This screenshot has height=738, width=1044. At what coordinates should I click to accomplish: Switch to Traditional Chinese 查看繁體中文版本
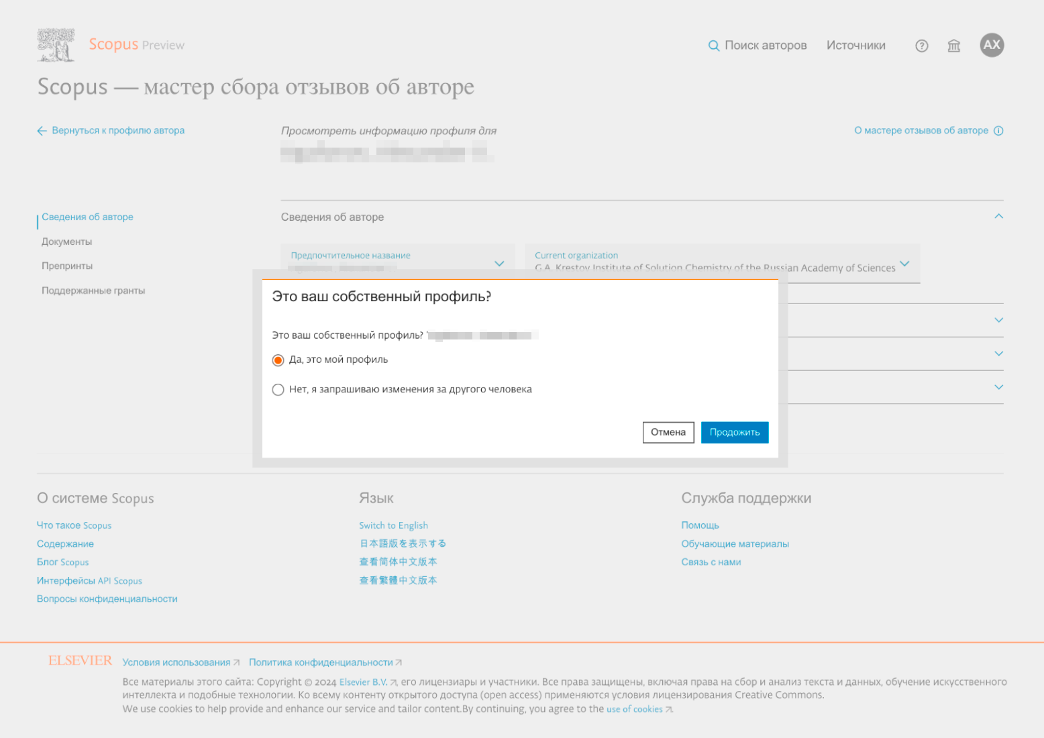click(x=398, y=580)
